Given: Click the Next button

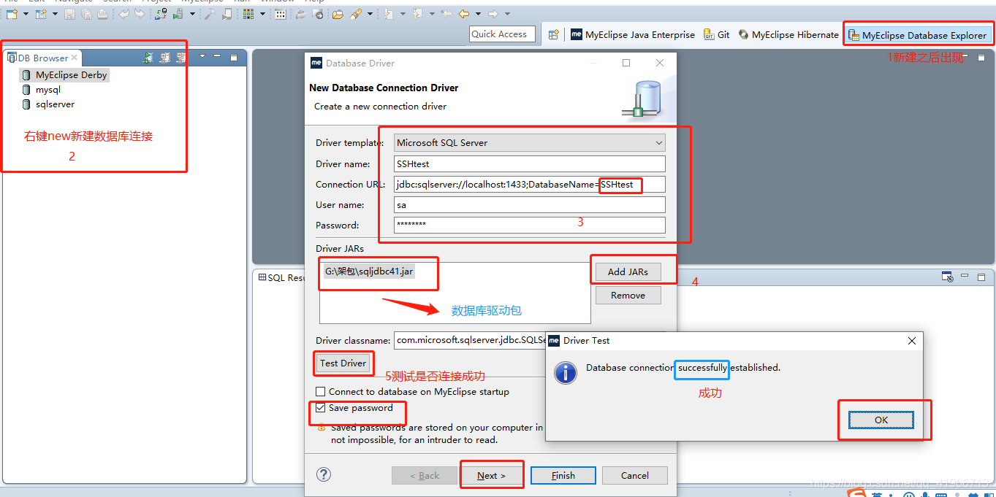Looking at the screenshot, I should (x=490, y=475).
